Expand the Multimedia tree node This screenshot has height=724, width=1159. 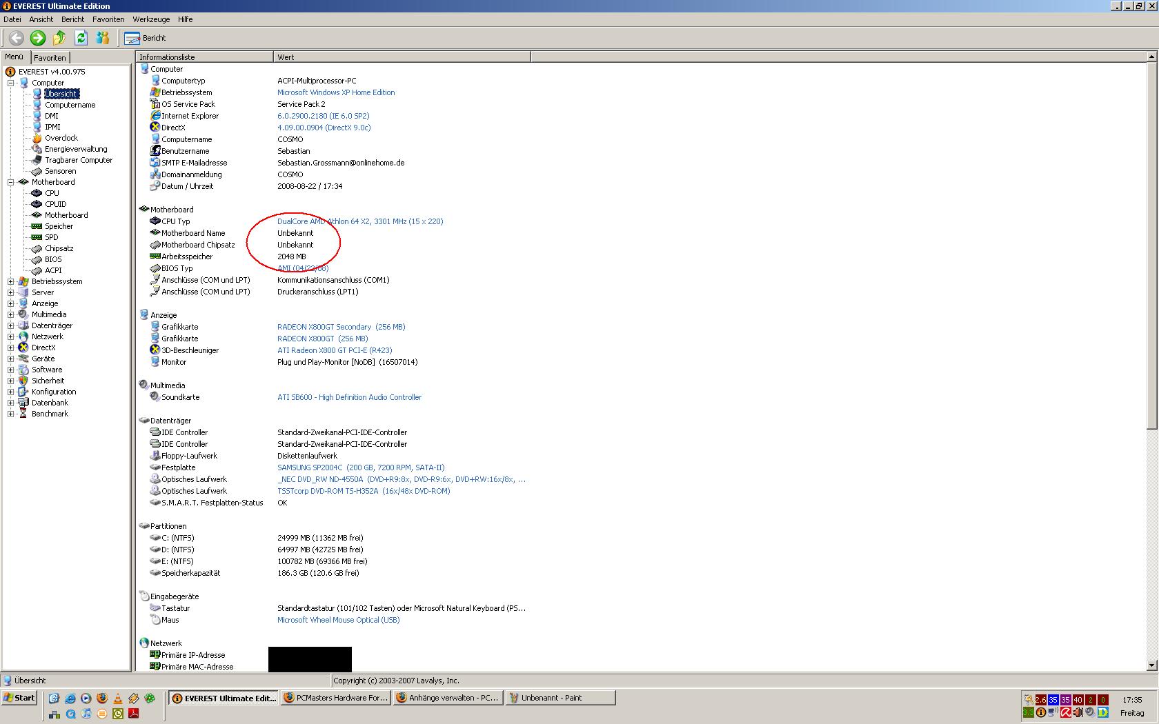tap(11, 314)
